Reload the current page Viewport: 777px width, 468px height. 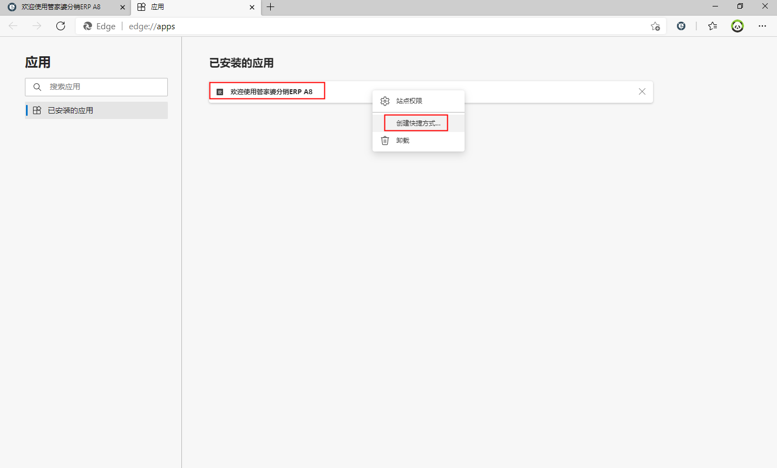61,26
